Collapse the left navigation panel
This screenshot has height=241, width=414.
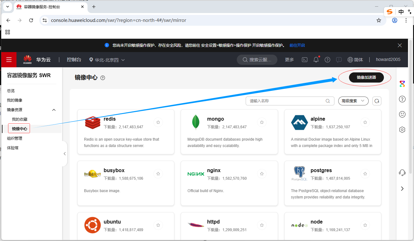[65, 154]
